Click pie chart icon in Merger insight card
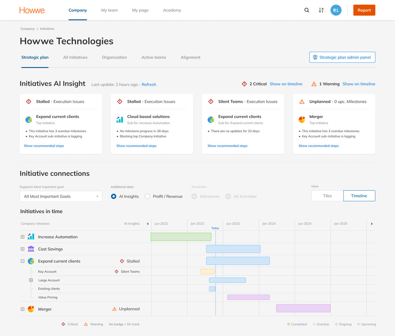Image resolution: width=395 pixels, height=336 pixels. 302,119
